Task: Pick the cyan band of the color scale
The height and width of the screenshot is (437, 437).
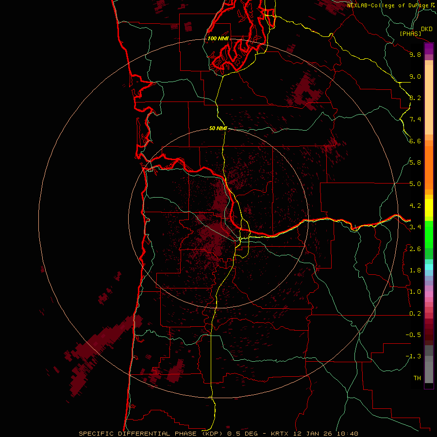Action: (x=429, y=267)
